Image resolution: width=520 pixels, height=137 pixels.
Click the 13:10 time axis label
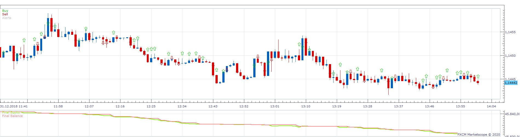(306, 106)
